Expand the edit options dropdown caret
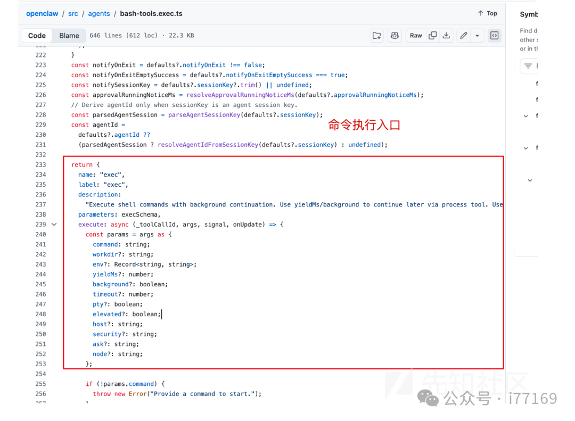Image resolution: width=575 pixels, height=421 pixels. [x=477, y=35]
